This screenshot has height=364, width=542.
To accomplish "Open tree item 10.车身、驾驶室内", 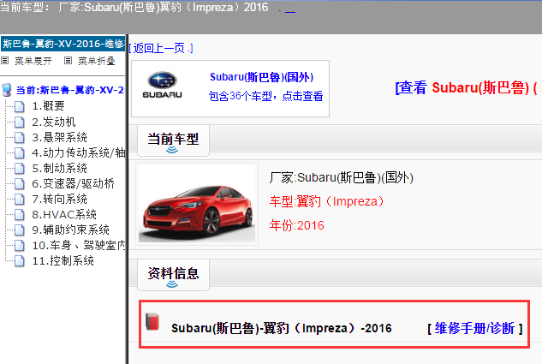I will point(79,246).
